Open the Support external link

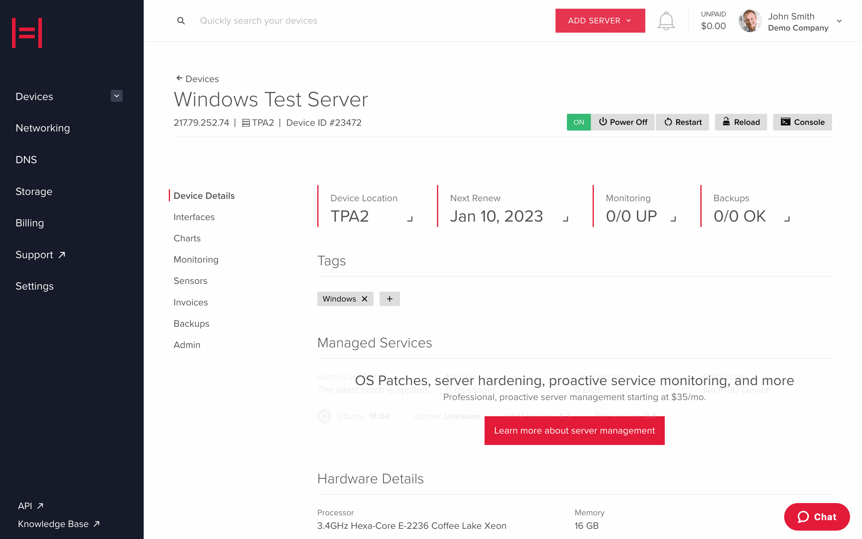(40, 255)
